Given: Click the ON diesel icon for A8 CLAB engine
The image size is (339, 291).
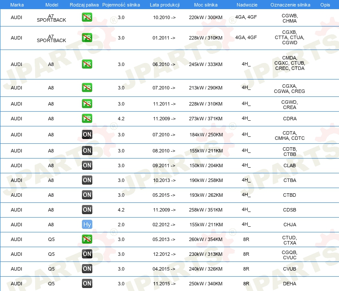Looking at the screenshot, I should (x=87, y=165).
